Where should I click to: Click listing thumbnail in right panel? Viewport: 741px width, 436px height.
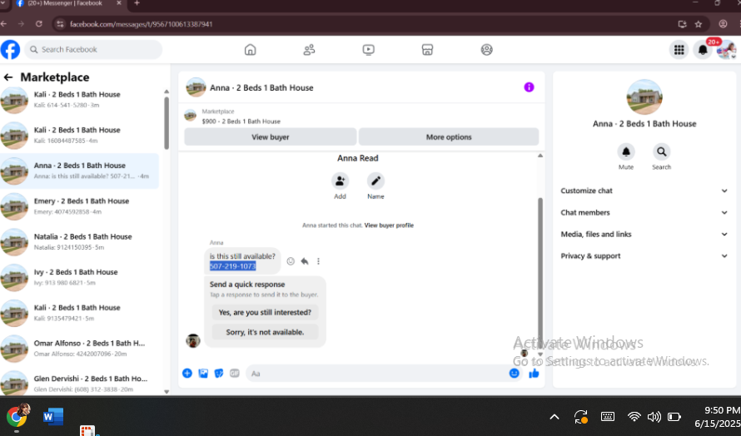[644, 97]
